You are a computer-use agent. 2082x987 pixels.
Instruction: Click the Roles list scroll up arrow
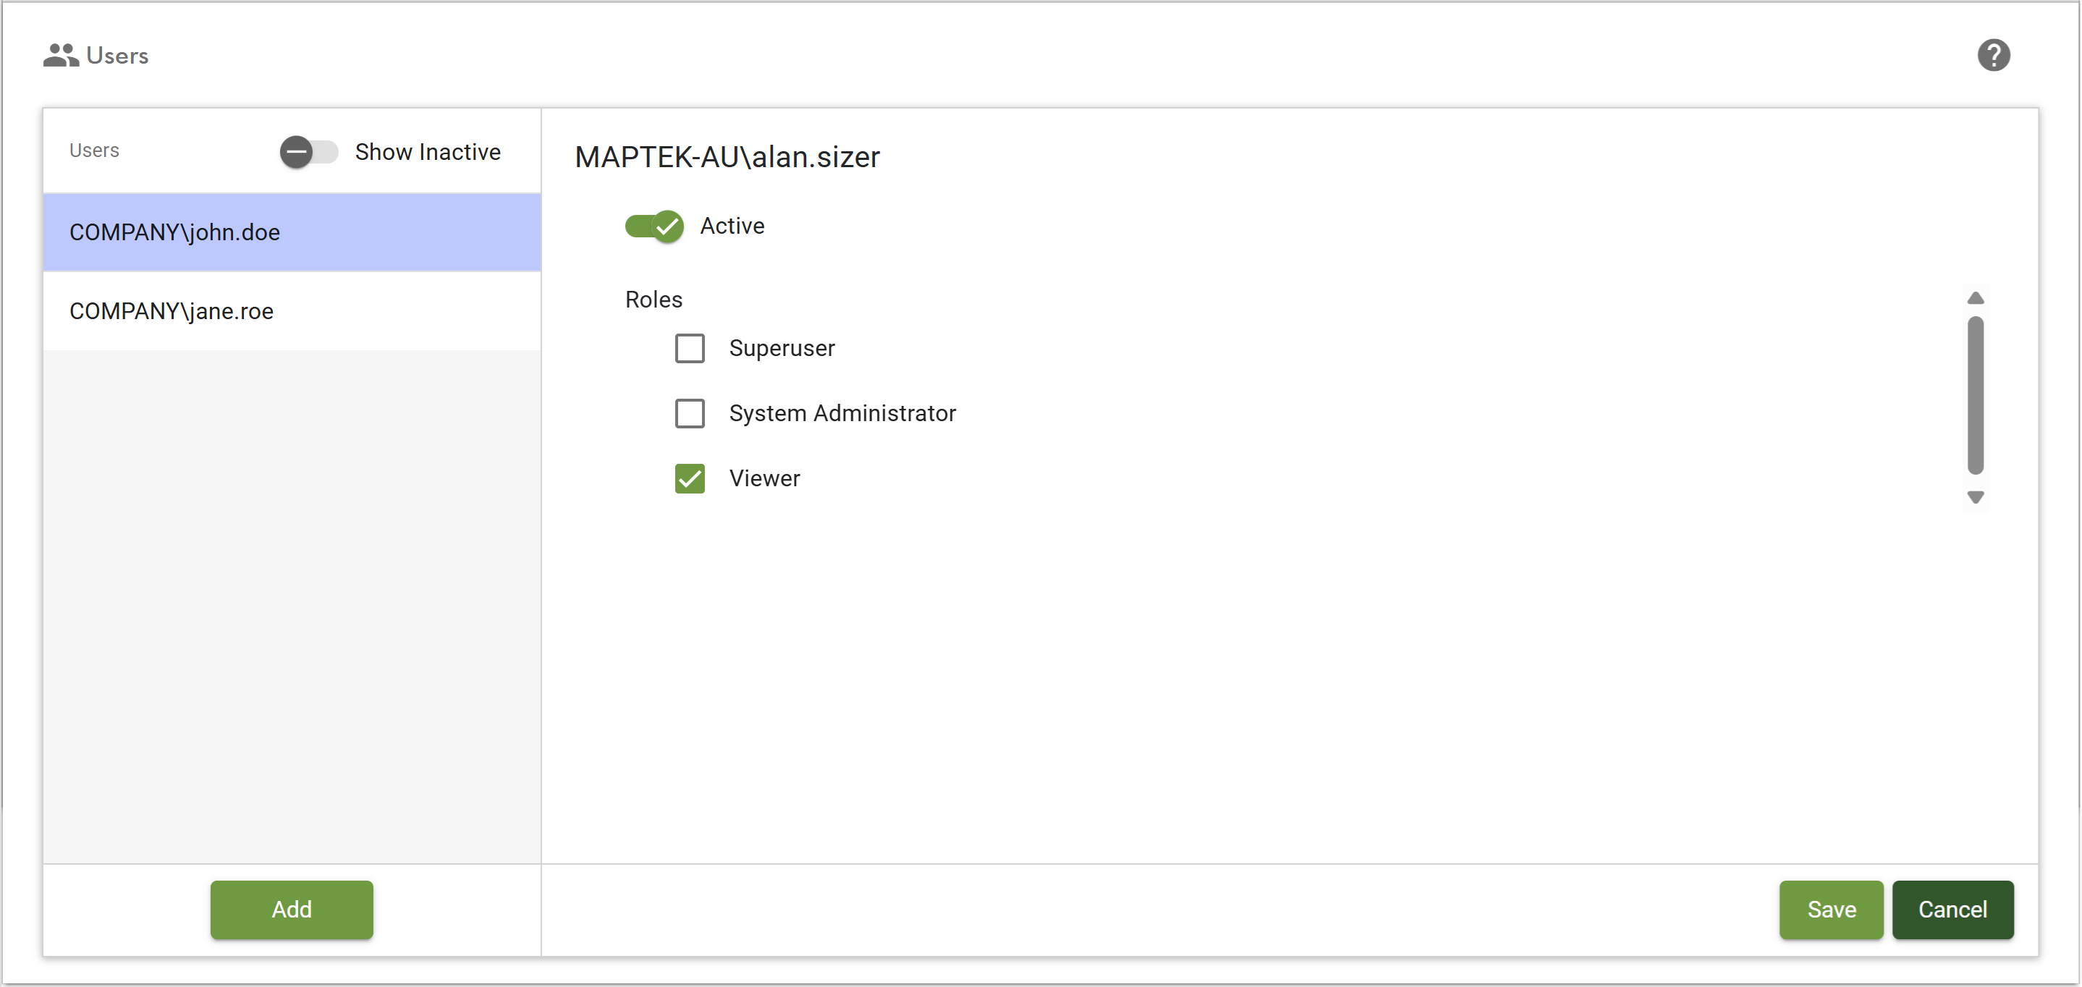1976,298
